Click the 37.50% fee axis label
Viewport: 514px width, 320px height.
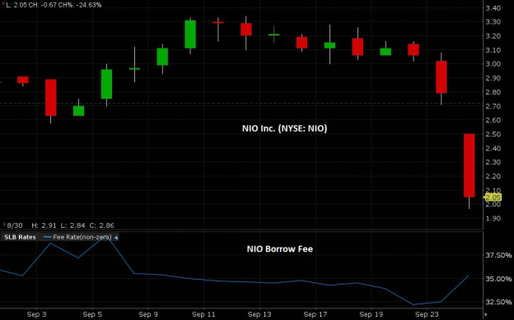pos(498,255)
